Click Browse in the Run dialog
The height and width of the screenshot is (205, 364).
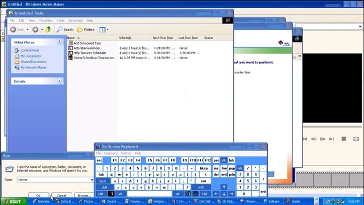pyautogui.click(x=84, y=195)
